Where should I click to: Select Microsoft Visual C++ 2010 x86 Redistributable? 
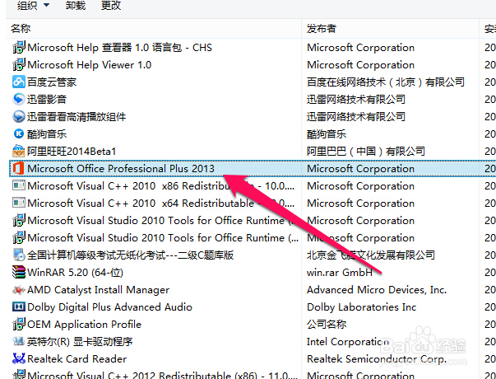(x=161, y=185)
